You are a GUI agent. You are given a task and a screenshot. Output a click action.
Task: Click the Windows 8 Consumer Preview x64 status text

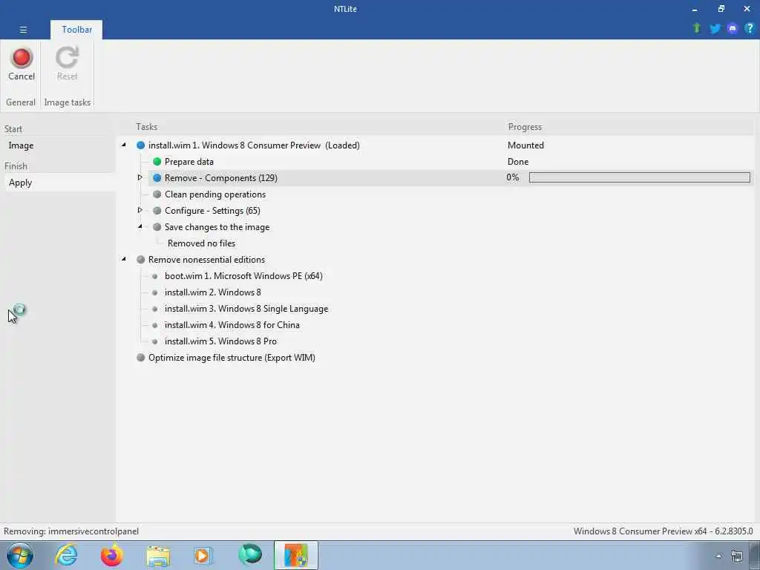pyautogui.click(x=663, y=531)
